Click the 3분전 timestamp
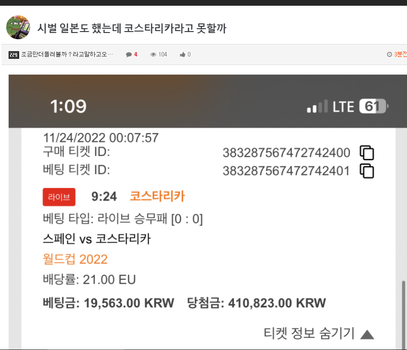This screenshot has height=350, width=407. 400,54
